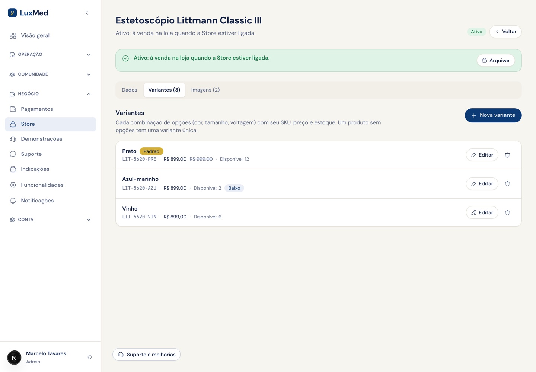Delete the Azul-marinho variant with trash icon
Viewport: 536px width, 372px height.
point(507,184)
